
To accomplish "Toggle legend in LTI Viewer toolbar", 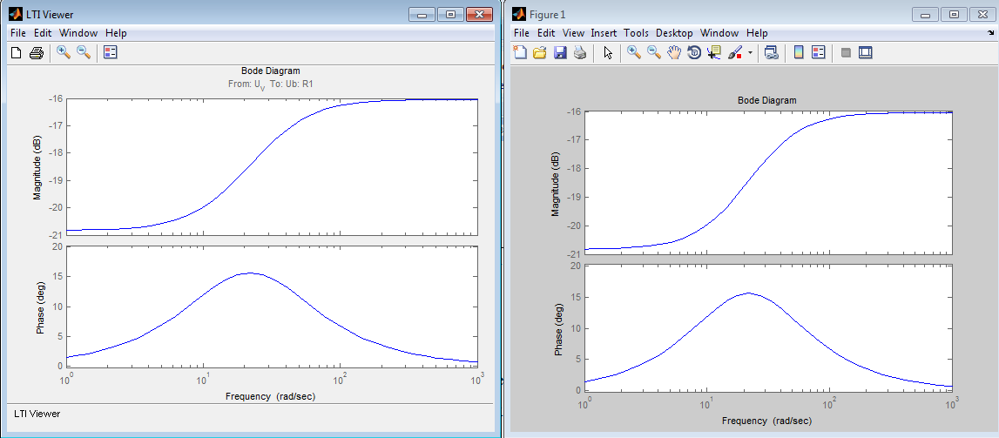I will click(x=111, y=53).
